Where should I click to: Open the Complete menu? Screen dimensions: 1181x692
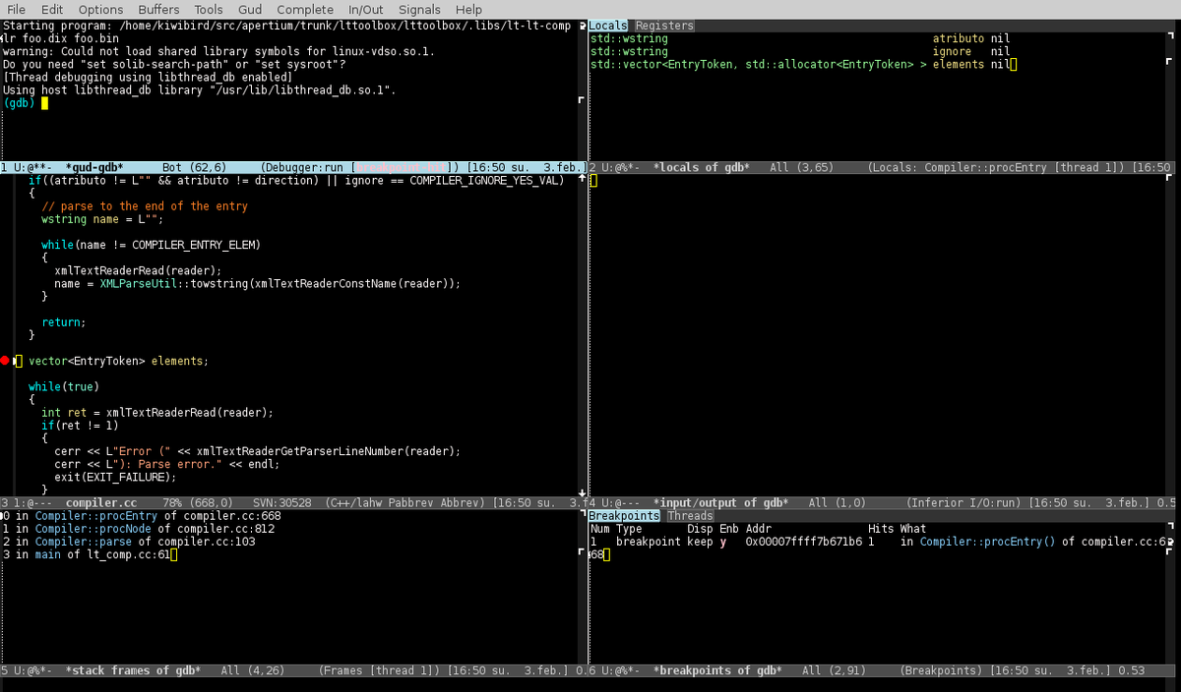[x=305, y=9]
